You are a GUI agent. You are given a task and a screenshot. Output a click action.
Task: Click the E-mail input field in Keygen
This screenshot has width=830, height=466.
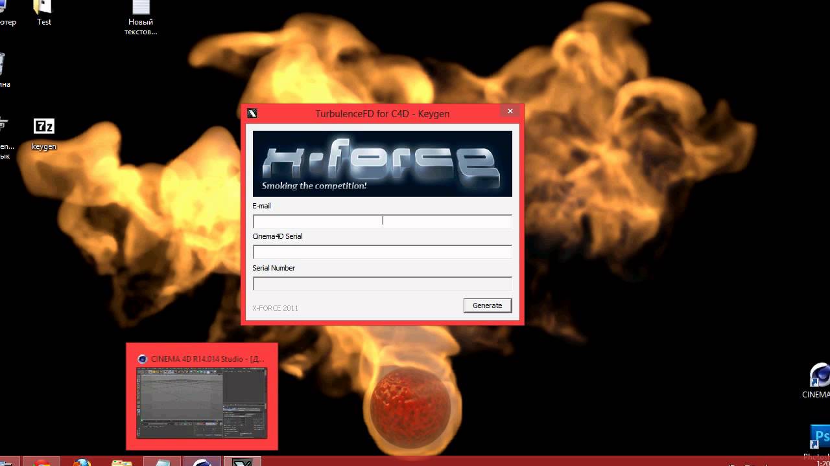tap(382, 221)
